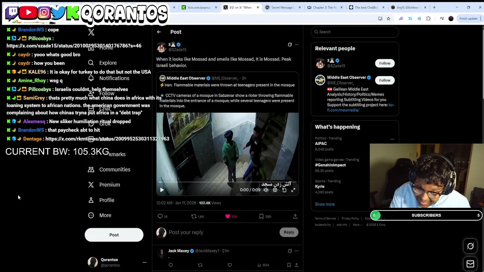Open the main post's more options ellipsis
This screenshot has height=272, width=484.
[x=296, y=45]
